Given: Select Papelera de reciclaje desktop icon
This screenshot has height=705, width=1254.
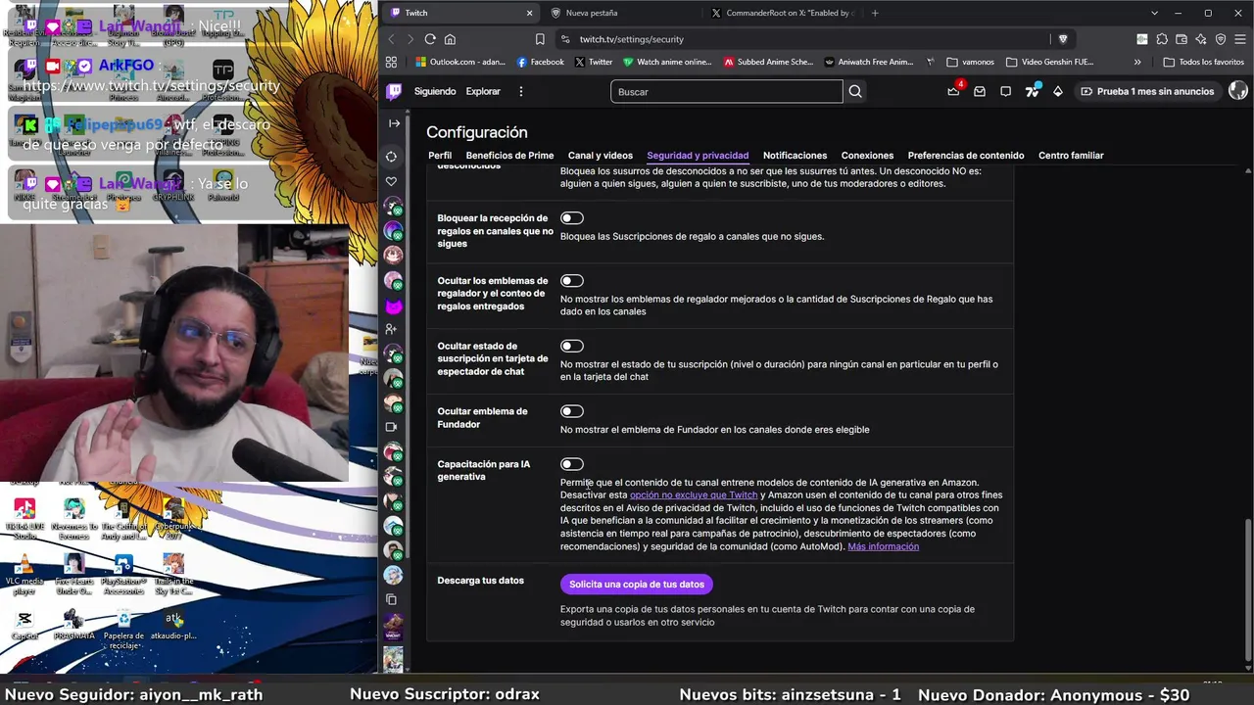Looking at the screenshot, I should pyautogui.click(x=123, y=629).
